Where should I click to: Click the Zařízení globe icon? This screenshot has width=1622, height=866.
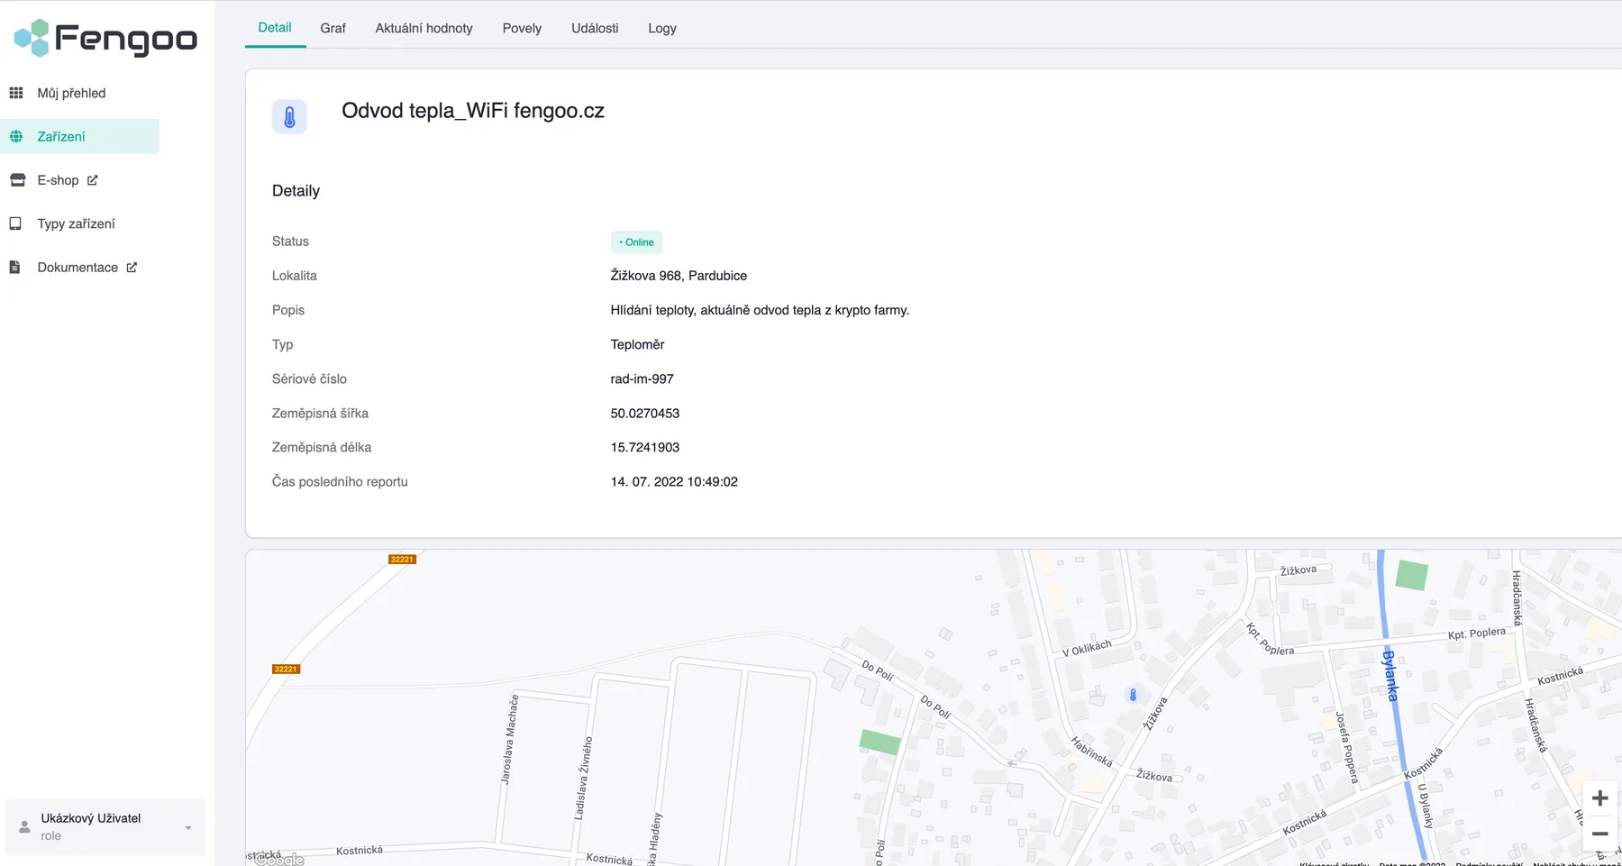[x=16, y=136]
